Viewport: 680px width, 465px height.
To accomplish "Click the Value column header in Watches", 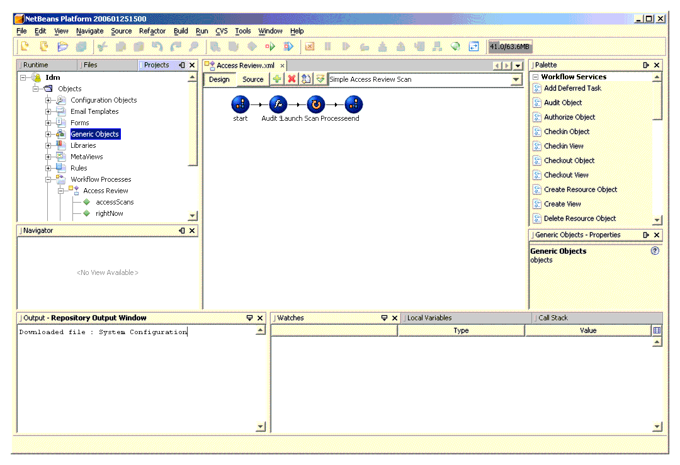I will [588, 330].
